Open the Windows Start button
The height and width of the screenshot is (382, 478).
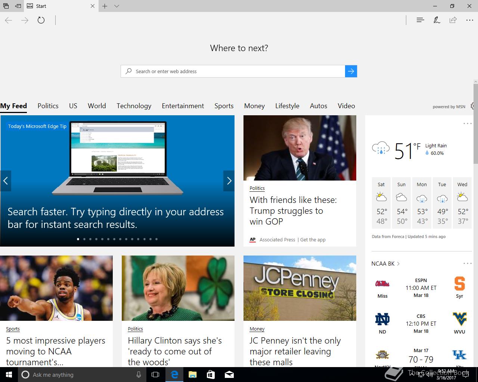point(9,375)
